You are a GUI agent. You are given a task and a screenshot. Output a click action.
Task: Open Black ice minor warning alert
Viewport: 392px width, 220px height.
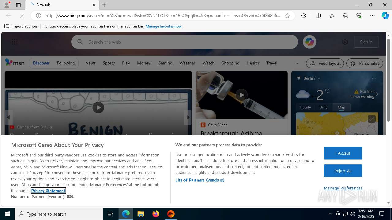click(364, 94)
